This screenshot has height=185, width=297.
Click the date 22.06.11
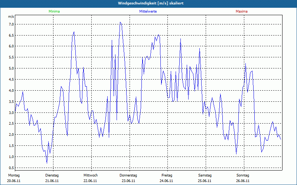[x=90, y=181]
